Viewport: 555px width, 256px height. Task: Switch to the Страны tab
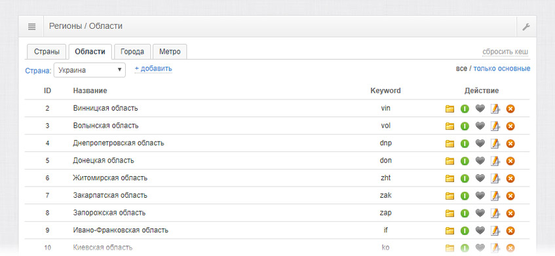(47, 52)
